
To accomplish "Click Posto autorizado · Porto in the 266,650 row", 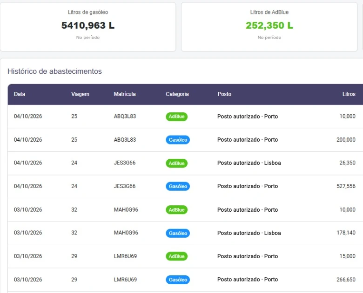I will click(x=248, y=280).
